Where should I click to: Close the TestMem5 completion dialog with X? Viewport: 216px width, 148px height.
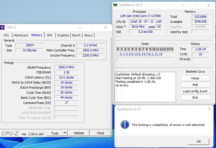[209, 109]
